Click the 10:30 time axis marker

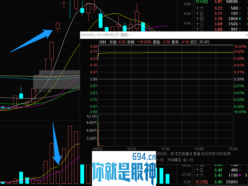click(x=132, y=149)
